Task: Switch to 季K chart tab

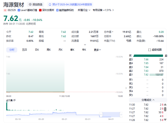Action: pyautogui.click(x=72, y=50)
